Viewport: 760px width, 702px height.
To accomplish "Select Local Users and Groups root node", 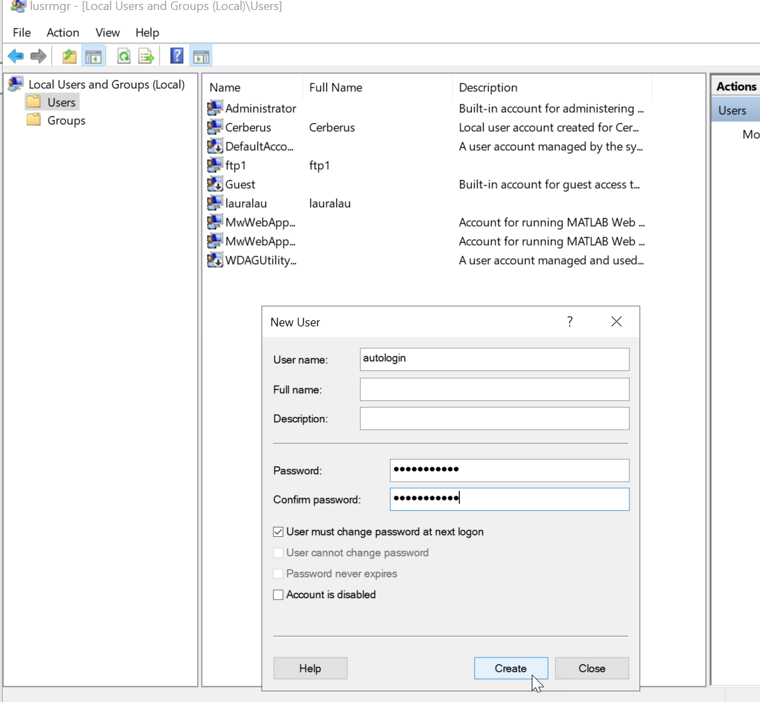I will click(x=106, y=85).
